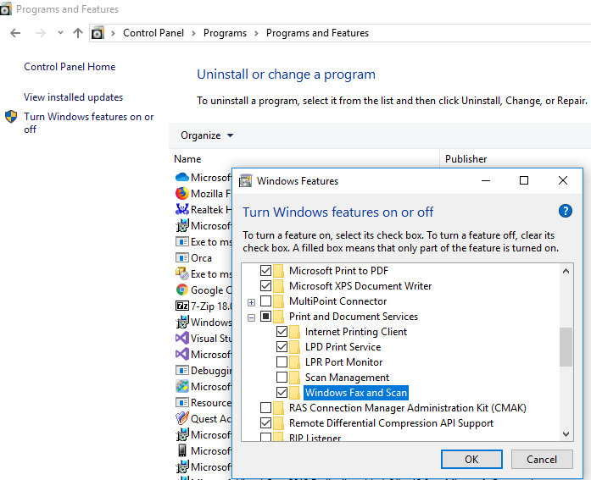Collapse Print and Document Services node
Screen dimensions: 591x480
tap(251, 317)
